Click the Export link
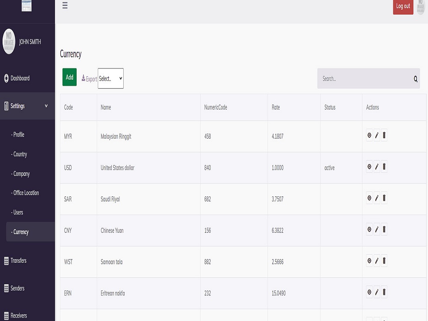The image size is (428, 321). [89, 79]
